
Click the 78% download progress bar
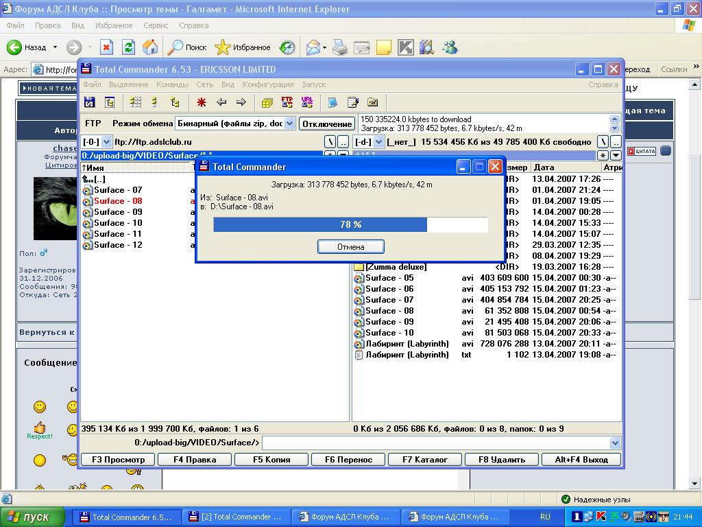350,224
